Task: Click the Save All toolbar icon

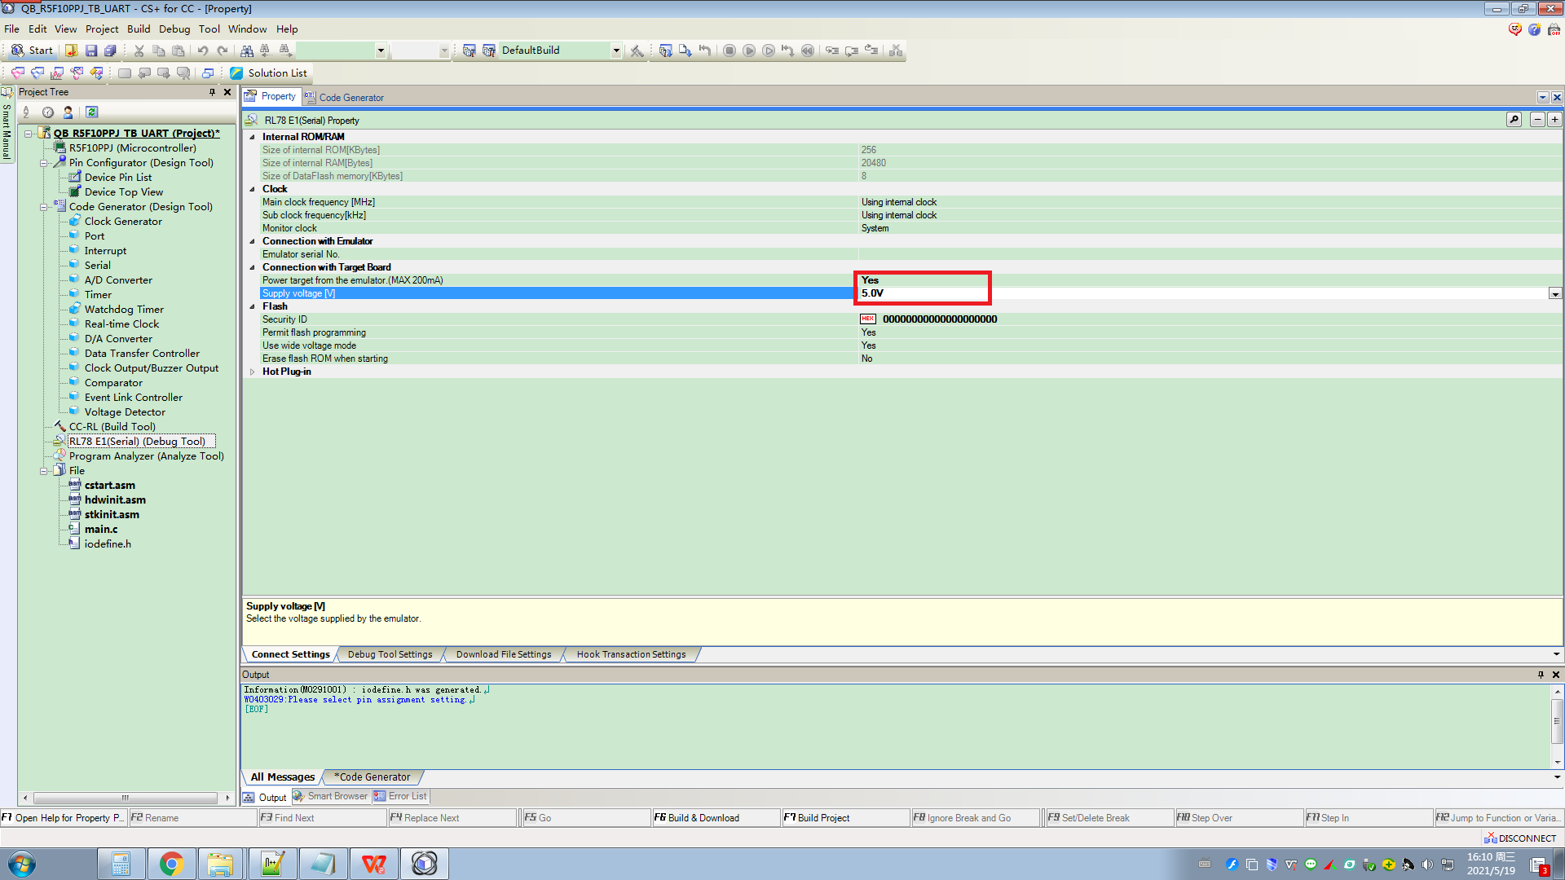Action: [x=110, y=51]
